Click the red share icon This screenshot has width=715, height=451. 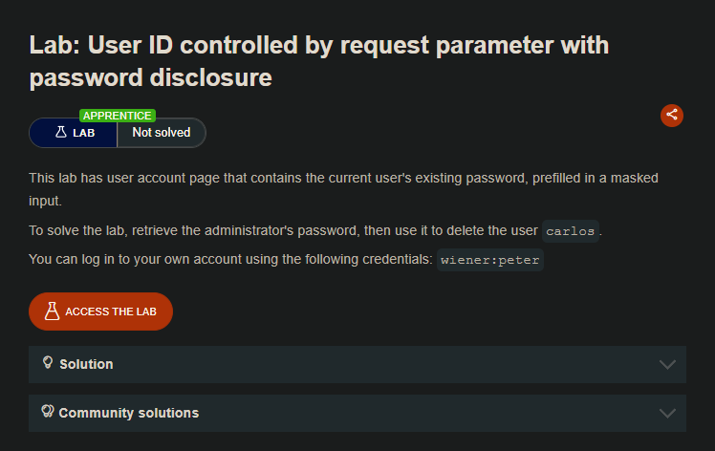672,115
